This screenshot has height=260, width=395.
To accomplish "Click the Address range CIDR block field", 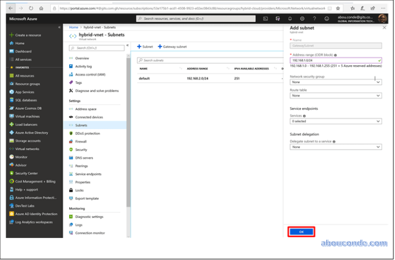I will point(333,60).
